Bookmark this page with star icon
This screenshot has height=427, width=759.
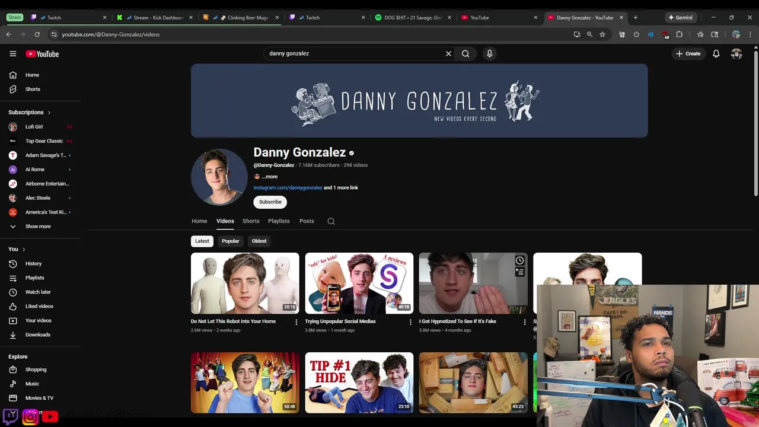point(602,34)
